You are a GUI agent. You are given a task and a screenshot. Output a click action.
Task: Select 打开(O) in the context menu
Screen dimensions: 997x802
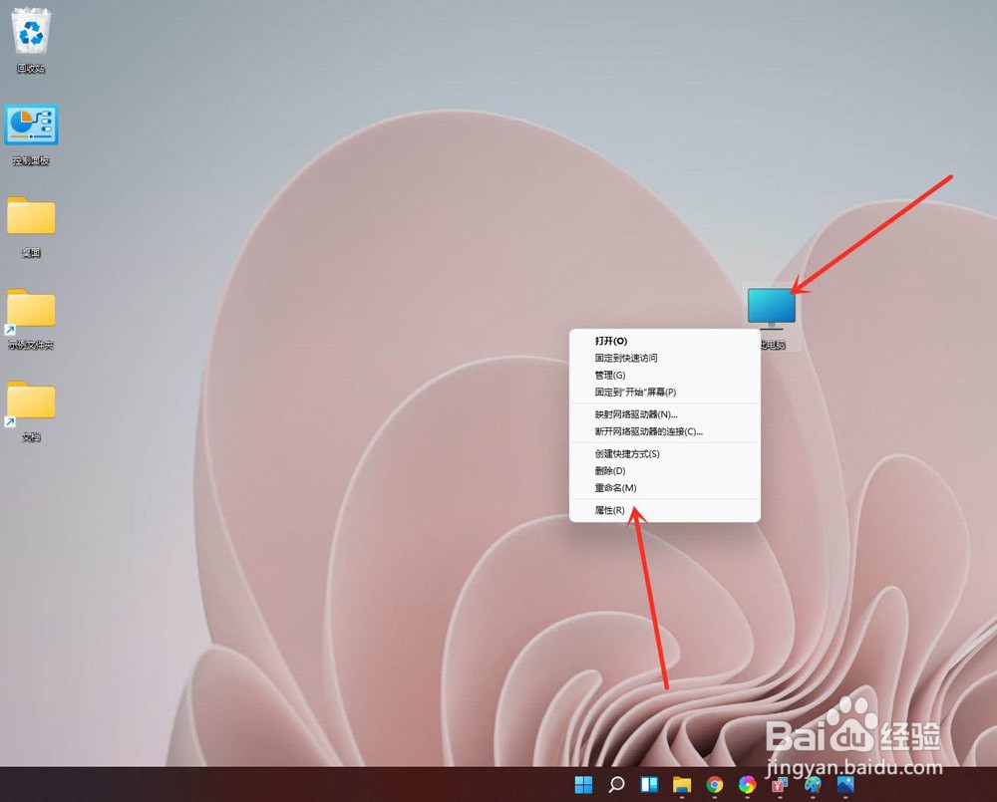click(x=612, y=341)
